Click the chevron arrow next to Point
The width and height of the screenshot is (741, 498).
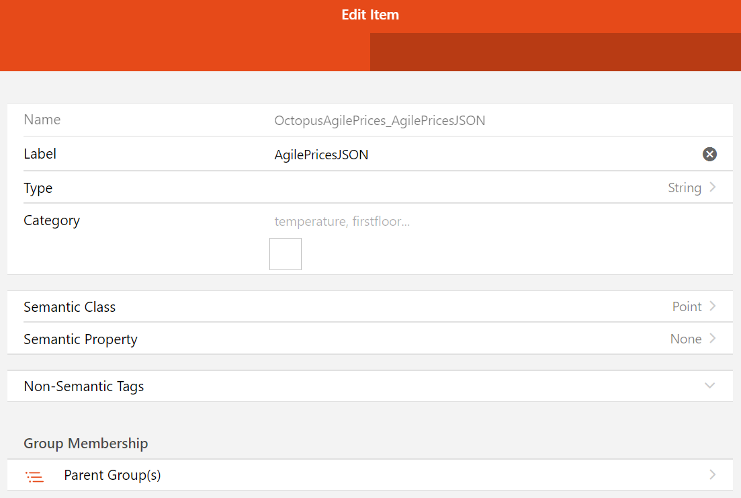713,306
